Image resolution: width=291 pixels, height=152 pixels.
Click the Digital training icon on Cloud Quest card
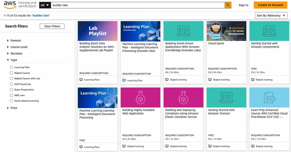coord(210,80)
